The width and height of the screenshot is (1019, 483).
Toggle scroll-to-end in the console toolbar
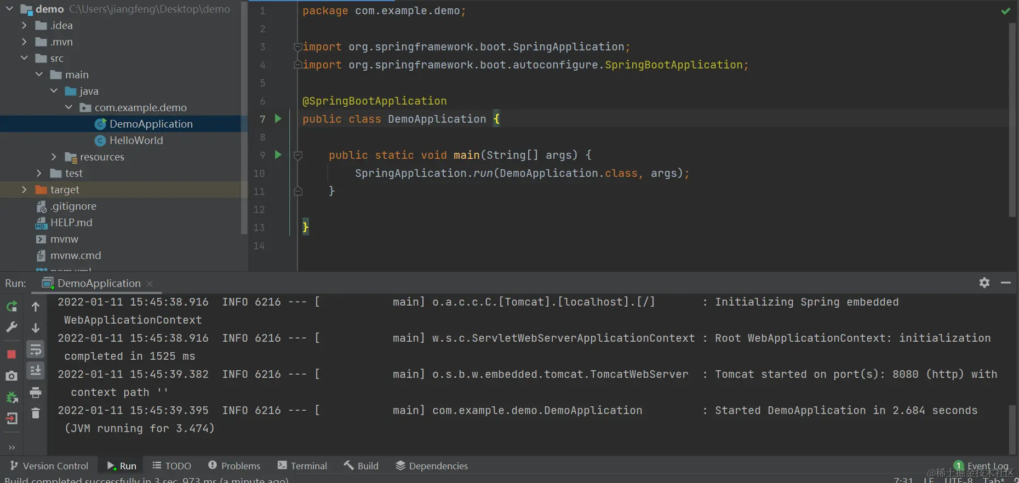click(36, 371)
